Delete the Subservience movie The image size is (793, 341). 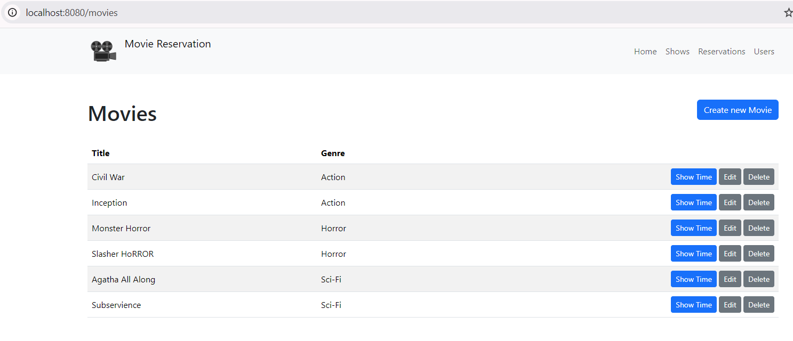tap(758, 305)
